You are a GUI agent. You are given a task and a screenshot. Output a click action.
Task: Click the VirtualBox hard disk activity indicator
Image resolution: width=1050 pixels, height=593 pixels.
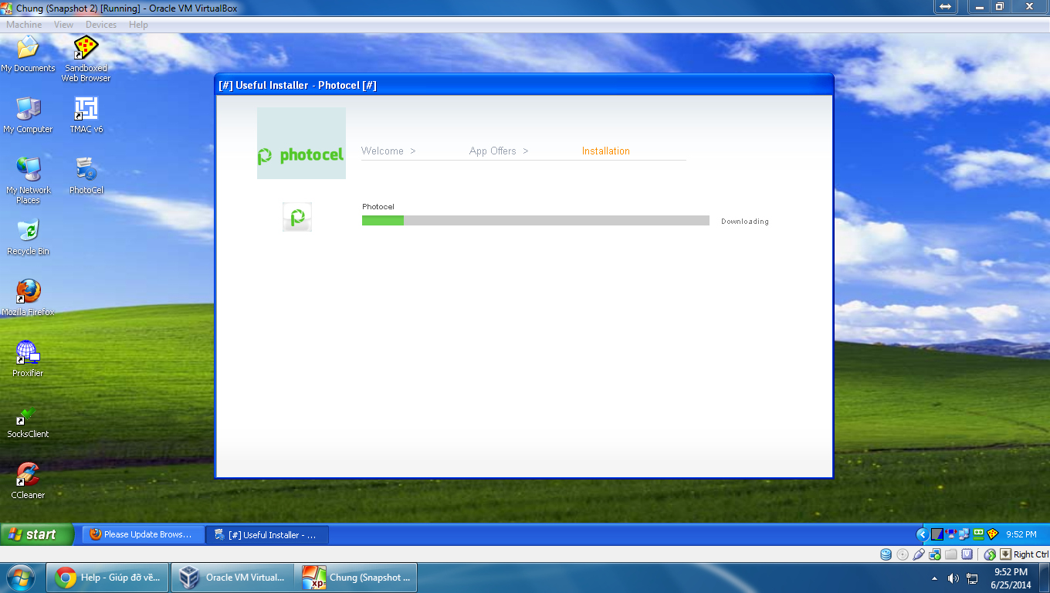[x=886, y=554]
